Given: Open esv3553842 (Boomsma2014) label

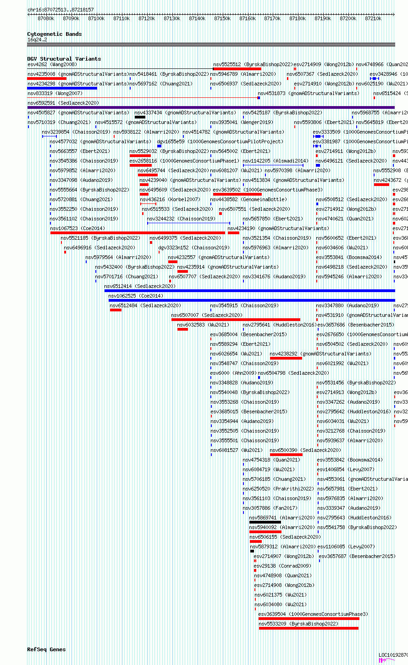Looking at the screenshot, I should click(350, 460).
